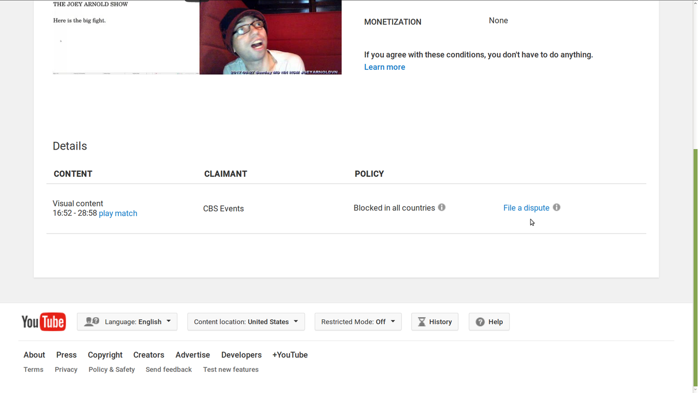Open the Privacy link
The height and width of the screenshot is (393, 698).
coord(66,370)
